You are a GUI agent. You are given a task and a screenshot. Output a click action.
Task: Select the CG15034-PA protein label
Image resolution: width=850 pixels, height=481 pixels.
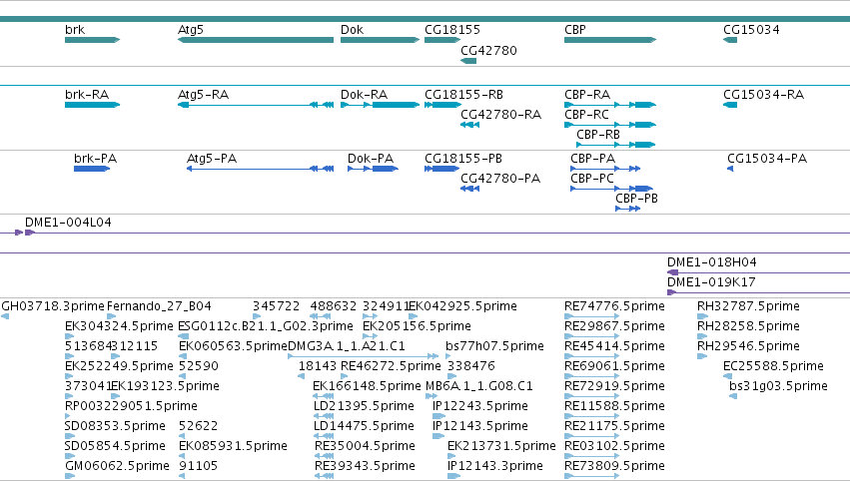(x=767, y=158)
